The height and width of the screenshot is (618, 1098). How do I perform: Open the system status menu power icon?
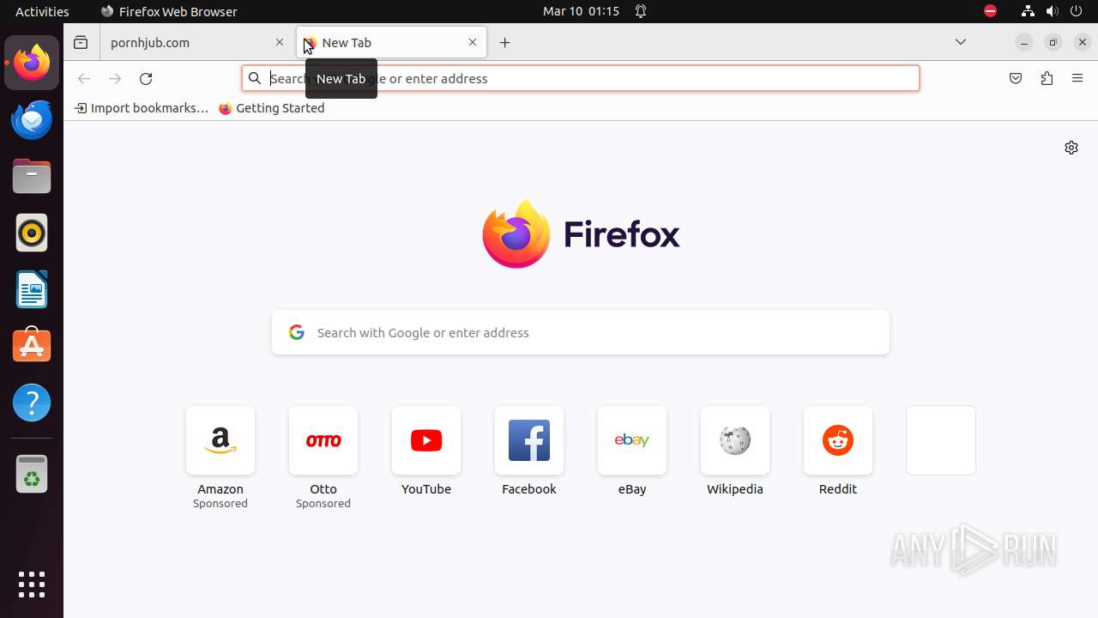click(1077, 11)
